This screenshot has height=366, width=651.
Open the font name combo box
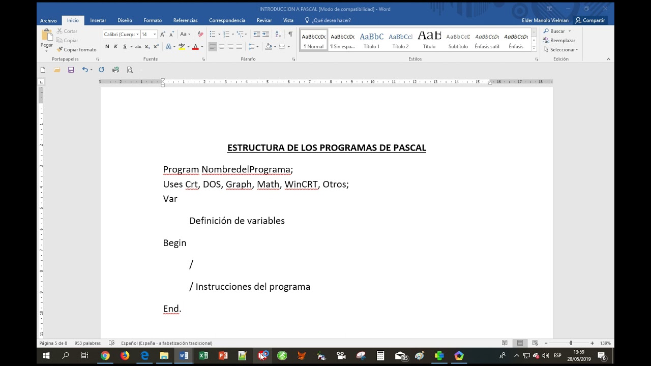click(x=122, y=34)
